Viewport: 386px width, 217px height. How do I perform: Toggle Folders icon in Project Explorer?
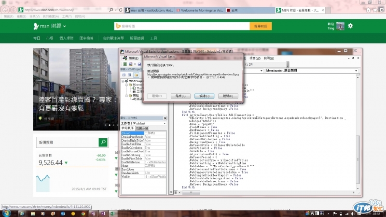(x=136, y=75)
